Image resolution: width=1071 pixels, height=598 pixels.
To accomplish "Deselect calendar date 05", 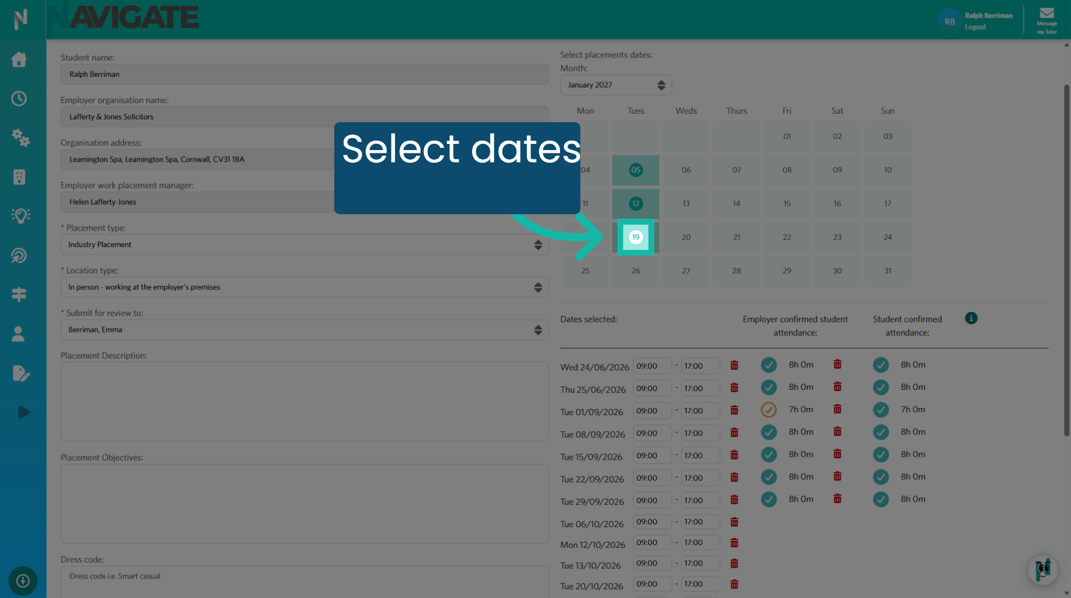I will [x=635, y=170].
